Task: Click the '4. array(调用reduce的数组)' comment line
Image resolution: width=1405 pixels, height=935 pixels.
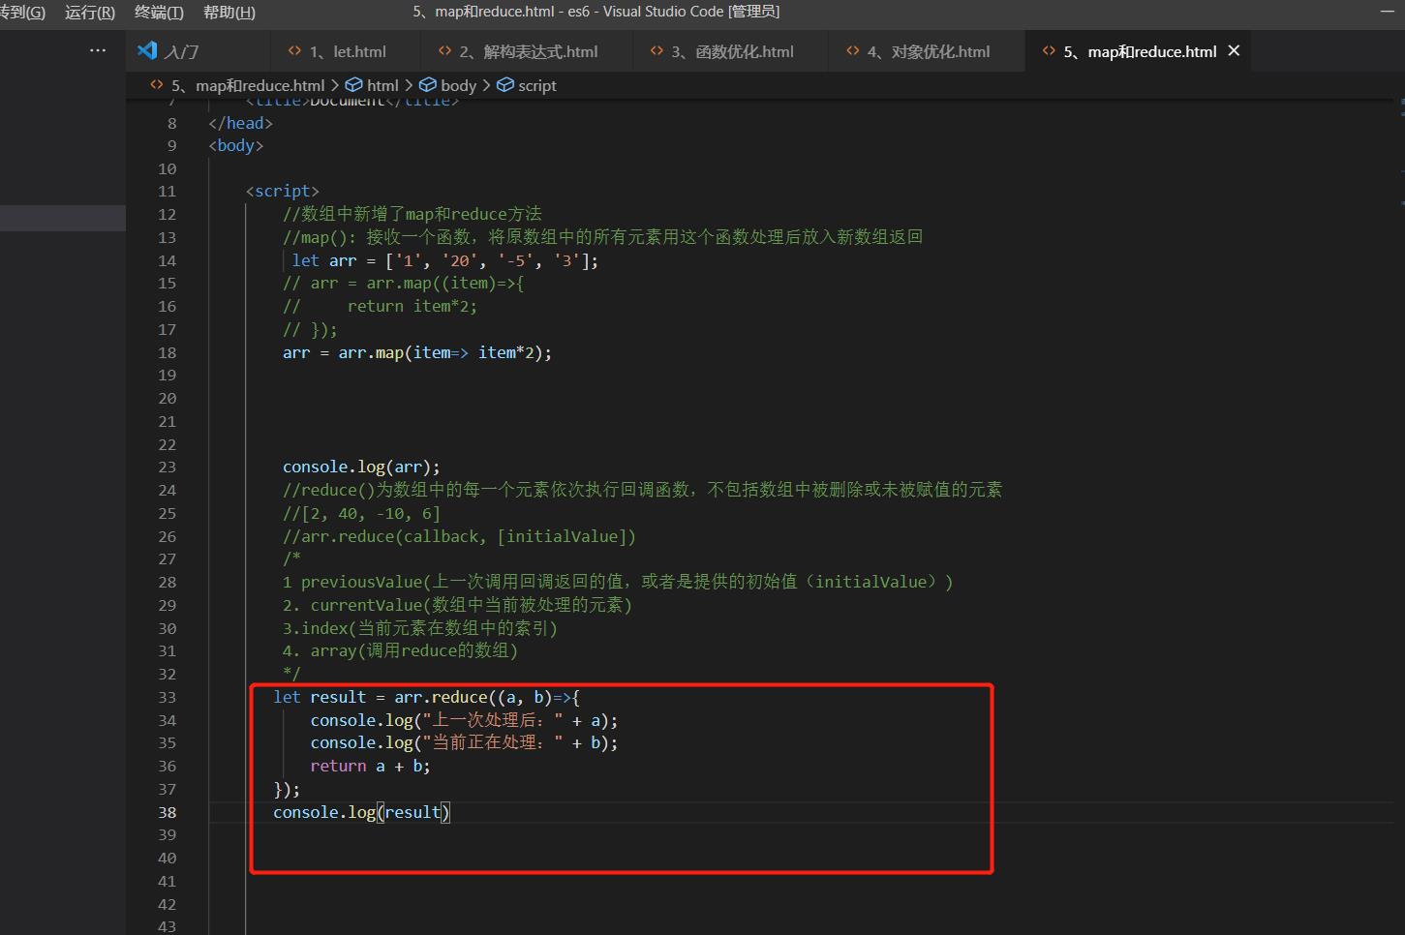Action: [x=400, y=650]
